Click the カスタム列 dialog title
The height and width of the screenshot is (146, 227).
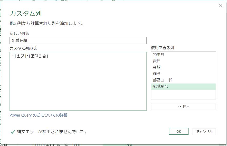[x=25, y=14]
